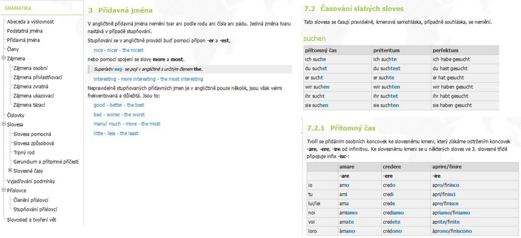Choose Číslovky in the grammar tree
Screen dimensions: 521x238
15,115
